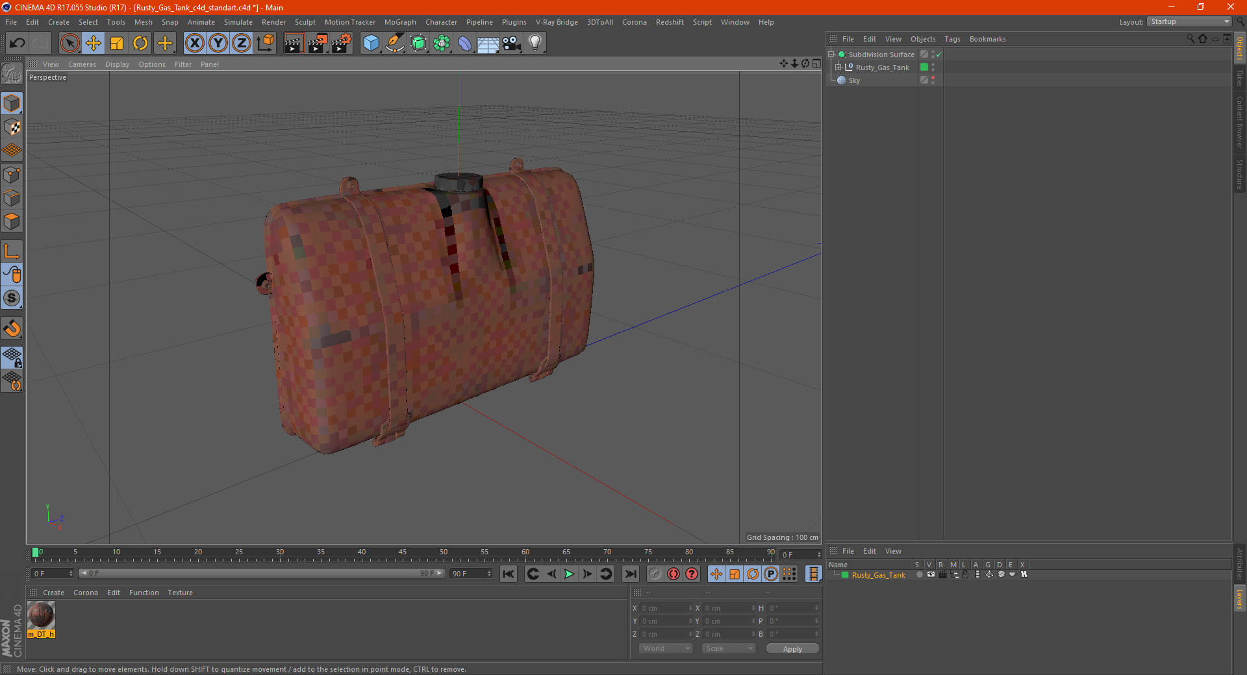The width and height of the screenshot is (1247, 675).
Task: Switch to Texture mode
Action: 12,127
